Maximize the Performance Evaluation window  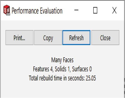95,10
